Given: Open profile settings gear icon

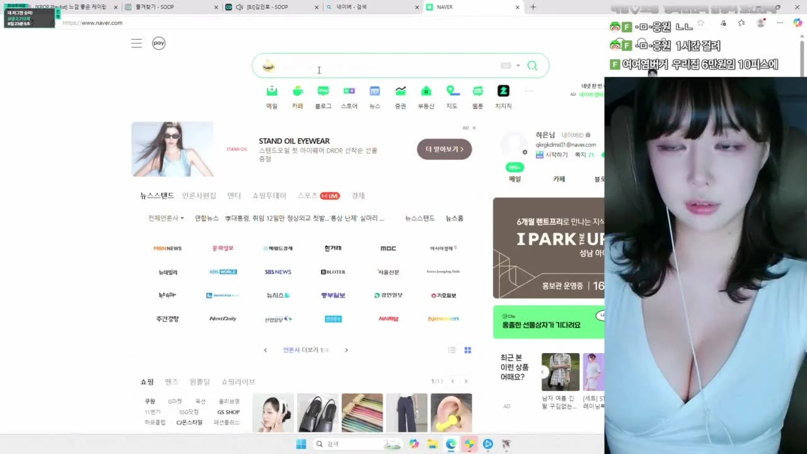Looking at the screenshot, I should 525,152.
